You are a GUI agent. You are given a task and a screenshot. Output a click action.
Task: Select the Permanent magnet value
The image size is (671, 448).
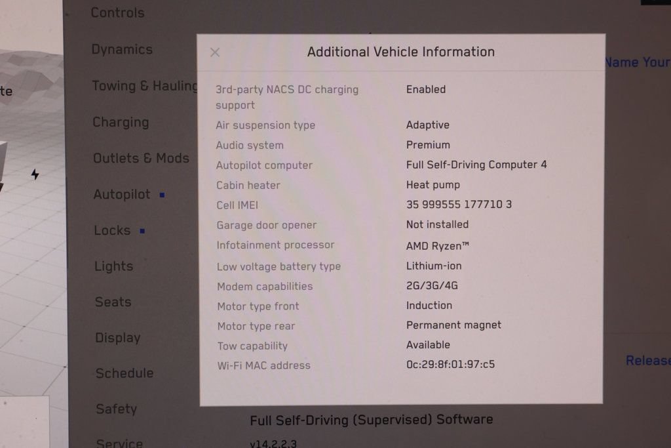click(453, 325)
